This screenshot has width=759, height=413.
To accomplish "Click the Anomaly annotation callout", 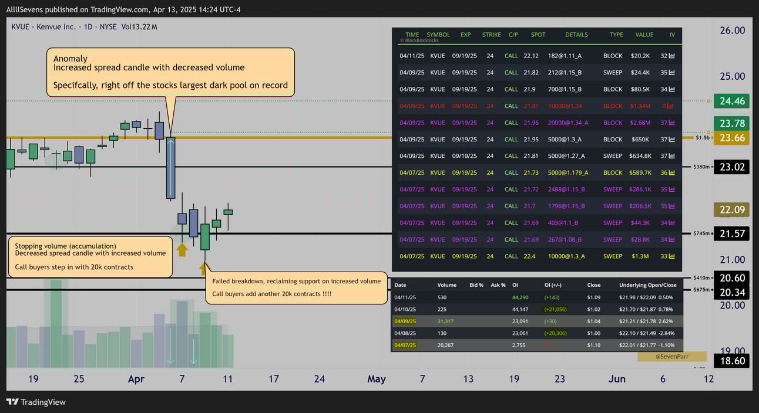I will (x=170, y=72).
